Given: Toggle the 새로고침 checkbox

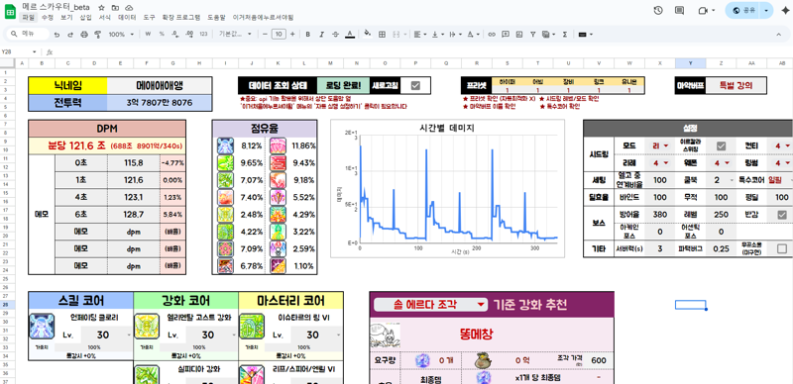Looking at the screenshot, I should tap(415, 85).
